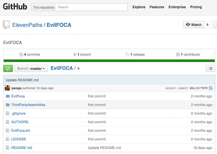Click the green language bar
Screen dimensions: 217x154
point(109,61)
